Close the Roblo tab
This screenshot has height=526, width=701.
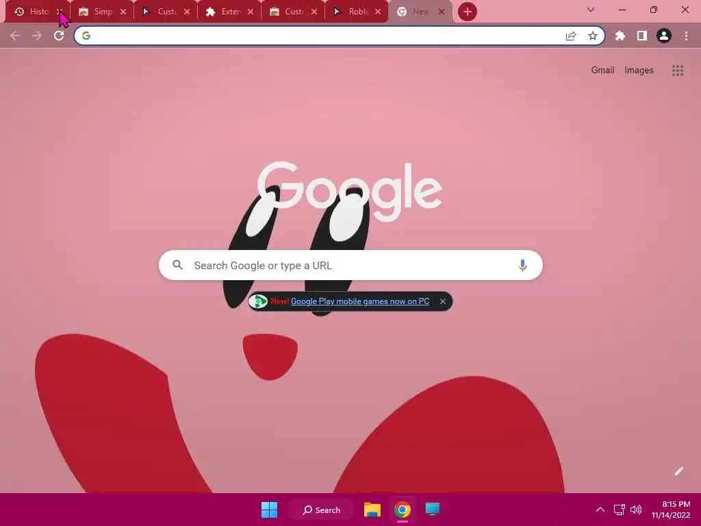(x=378, y=12)
